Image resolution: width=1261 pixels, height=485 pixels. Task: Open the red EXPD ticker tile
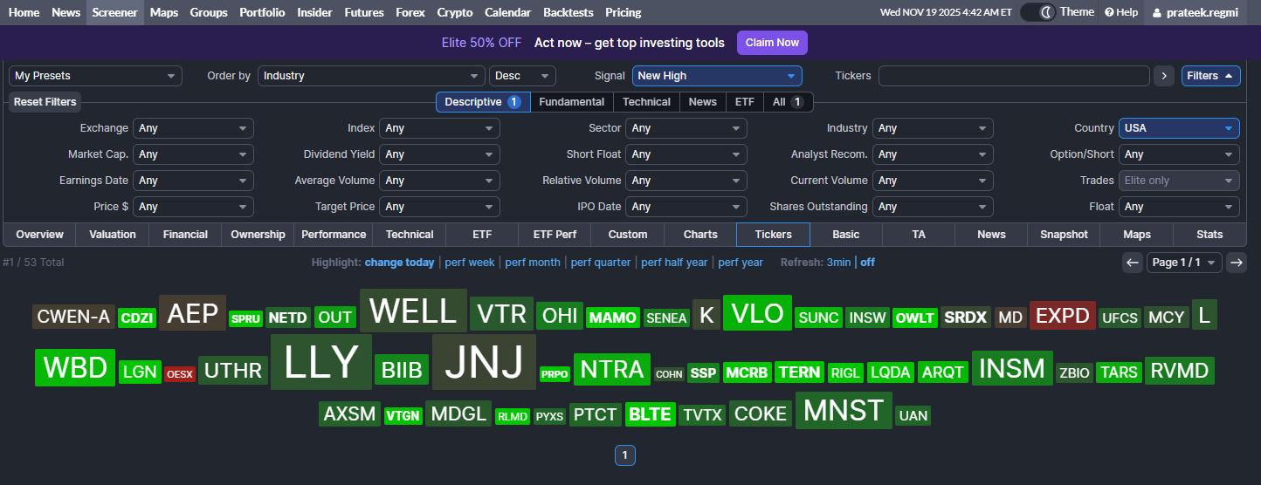pyautogui.click(x=1063, y=316)
